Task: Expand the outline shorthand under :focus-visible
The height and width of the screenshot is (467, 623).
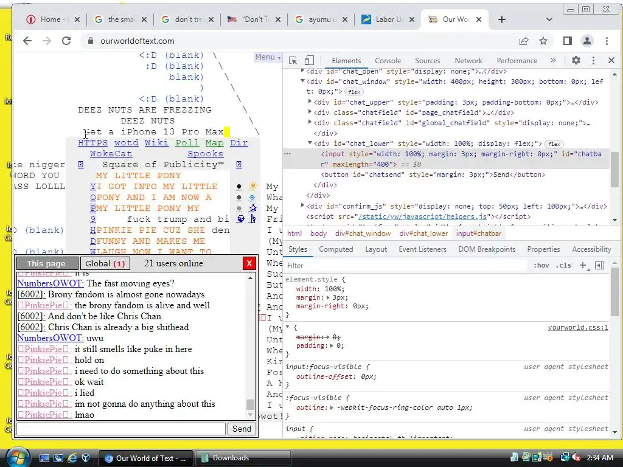Action: point(332,407)
